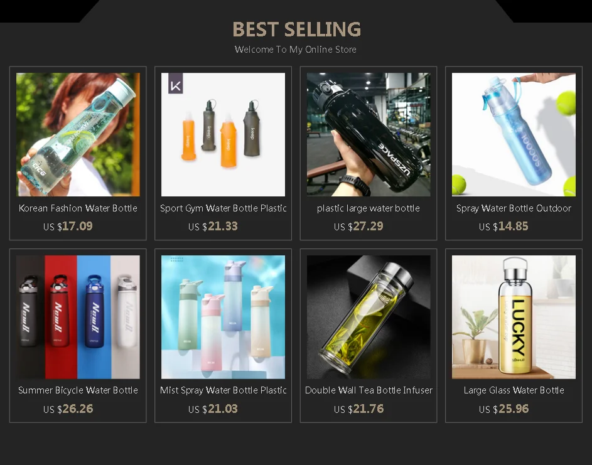
Task: Click 'Summer Bicycle Water Bottle' product name
Action: pyautogui.click(x=78, y=390)
